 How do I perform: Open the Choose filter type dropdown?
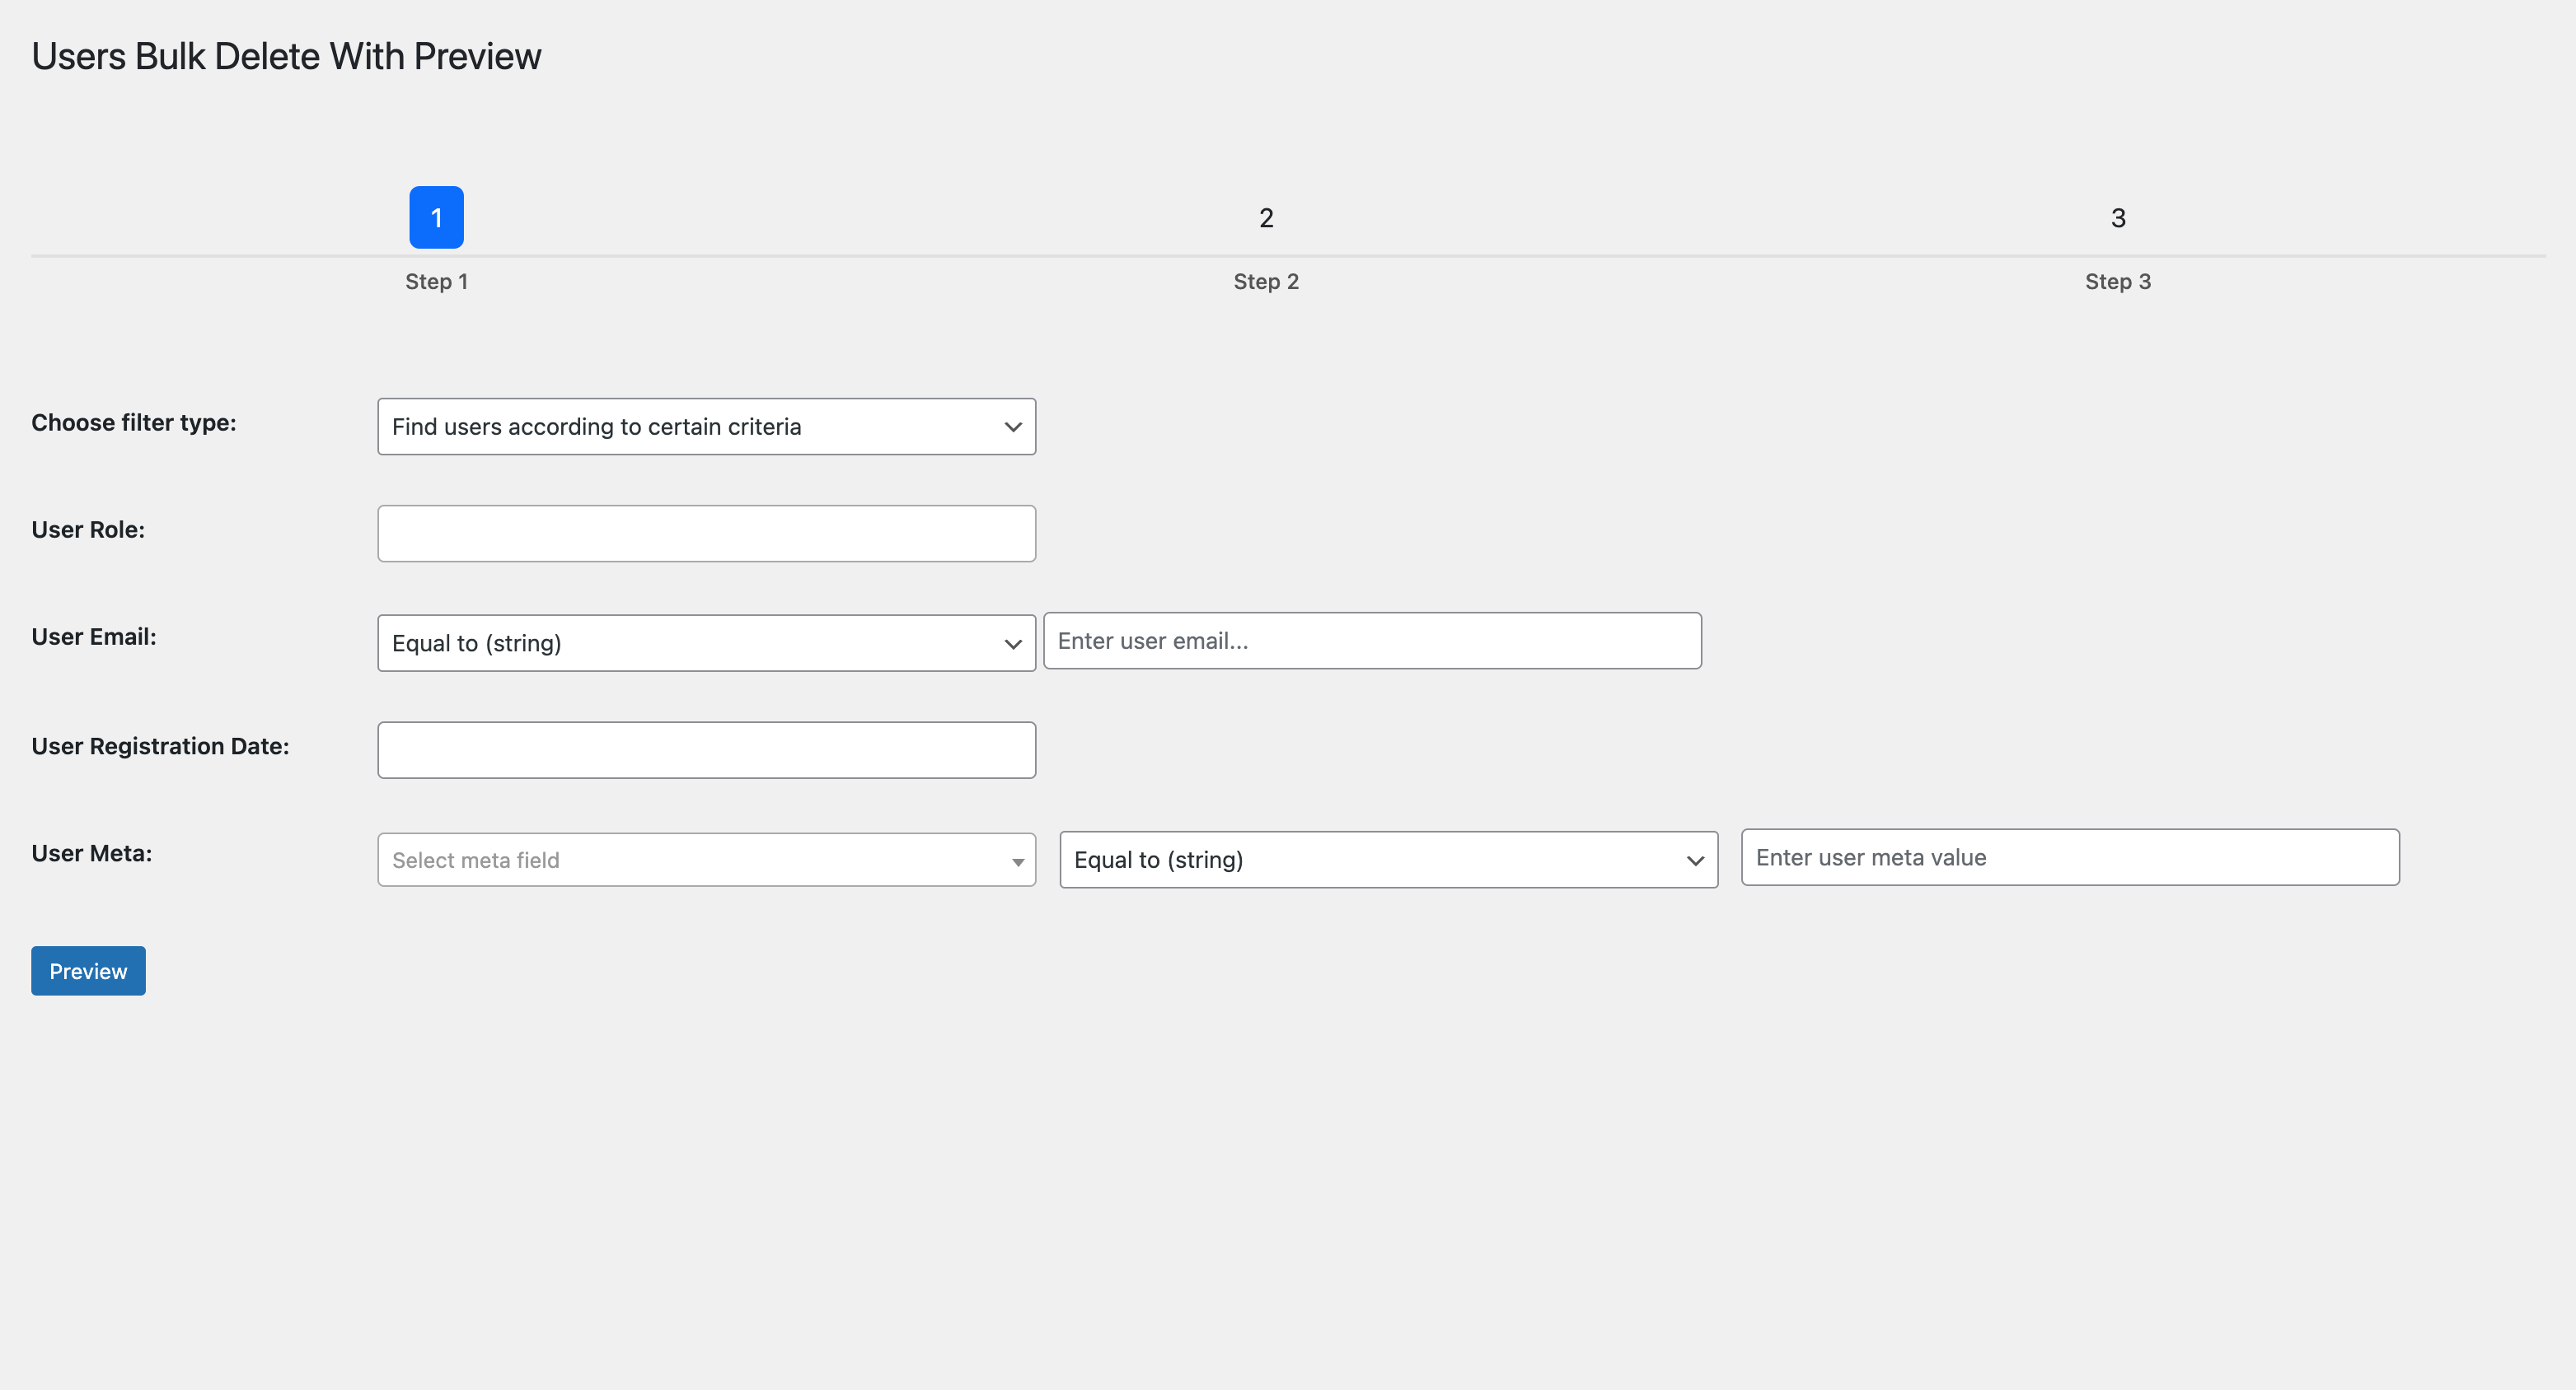pyautogui.click(x=706, y=427)
